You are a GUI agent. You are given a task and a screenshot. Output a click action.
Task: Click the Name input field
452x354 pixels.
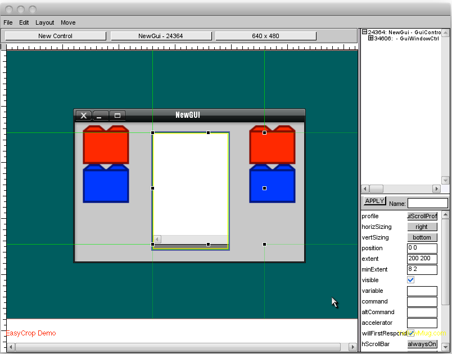tap(427, 203)
